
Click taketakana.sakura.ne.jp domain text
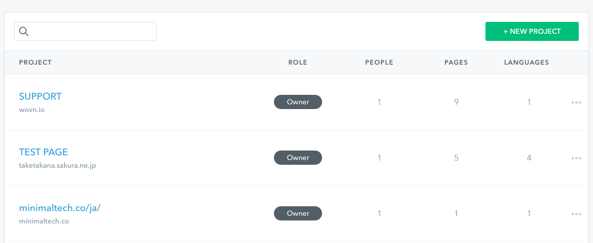tap(58, 165)
